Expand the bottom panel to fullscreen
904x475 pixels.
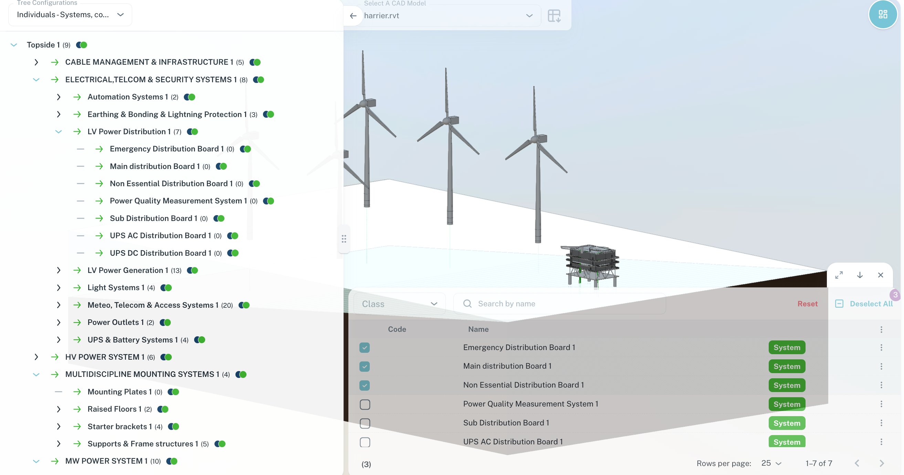click(x=839, y=275)
